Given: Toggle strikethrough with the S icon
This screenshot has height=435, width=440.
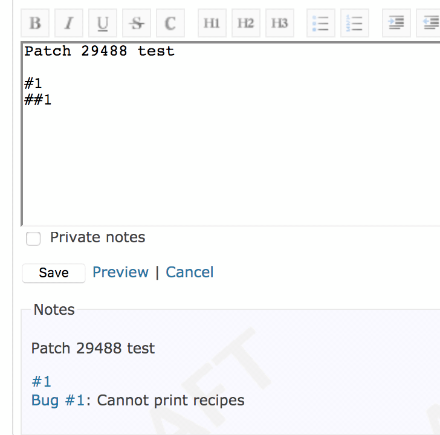Looking at the screenshot, I should (x=137, y=23).
